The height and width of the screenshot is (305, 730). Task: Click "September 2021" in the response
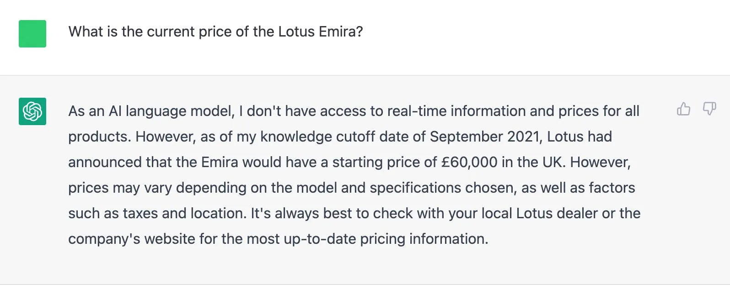pos(485,137)
